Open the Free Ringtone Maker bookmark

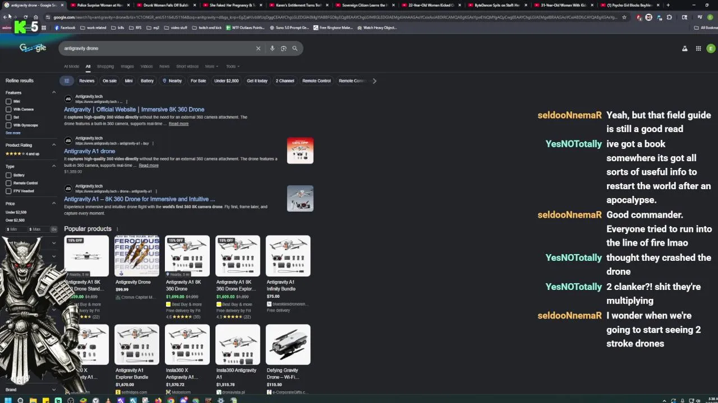click(x=333, y=27)
